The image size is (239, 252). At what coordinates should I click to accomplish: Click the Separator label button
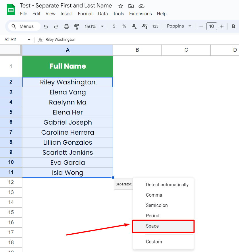click(x=124, y=184)
